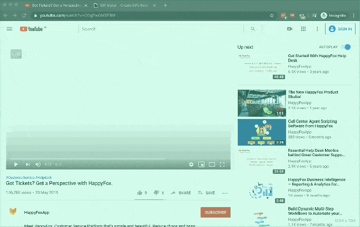
Task: Open the YouTube hamburger guide menu
Action: [x=9, y=29]
